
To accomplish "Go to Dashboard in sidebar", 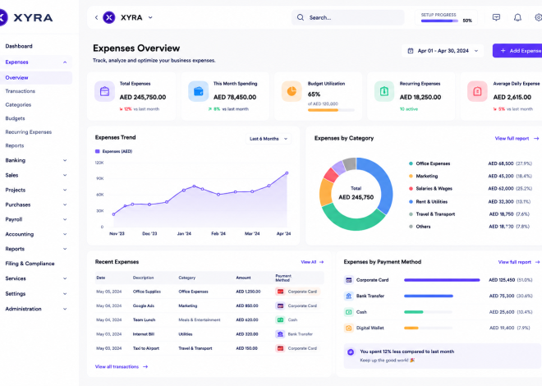I will pyautogui.click(x=19, y=46).
